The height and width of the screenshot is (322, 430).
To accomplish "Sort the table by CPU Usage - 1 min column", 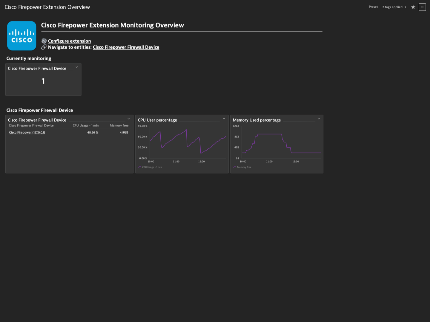I will point(86,126).
